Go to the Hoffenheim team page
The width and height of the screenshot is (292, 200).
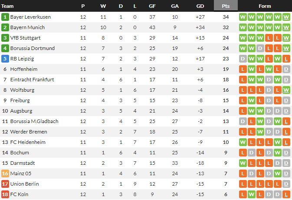pyautogui.click(x=23, y=69)
